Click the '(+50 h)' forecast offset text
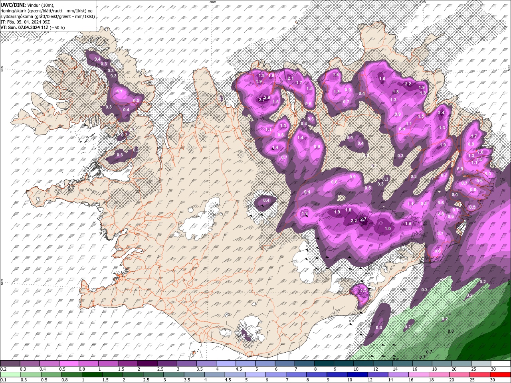The height and width of the screenshot is (383, 511). [x=57, y=28]
